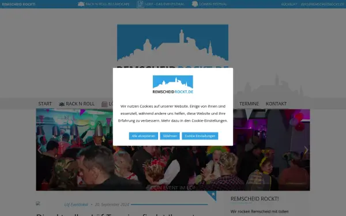Click Remscheid Rockt! top-left link
346x216 pixels.
(19, 4)
